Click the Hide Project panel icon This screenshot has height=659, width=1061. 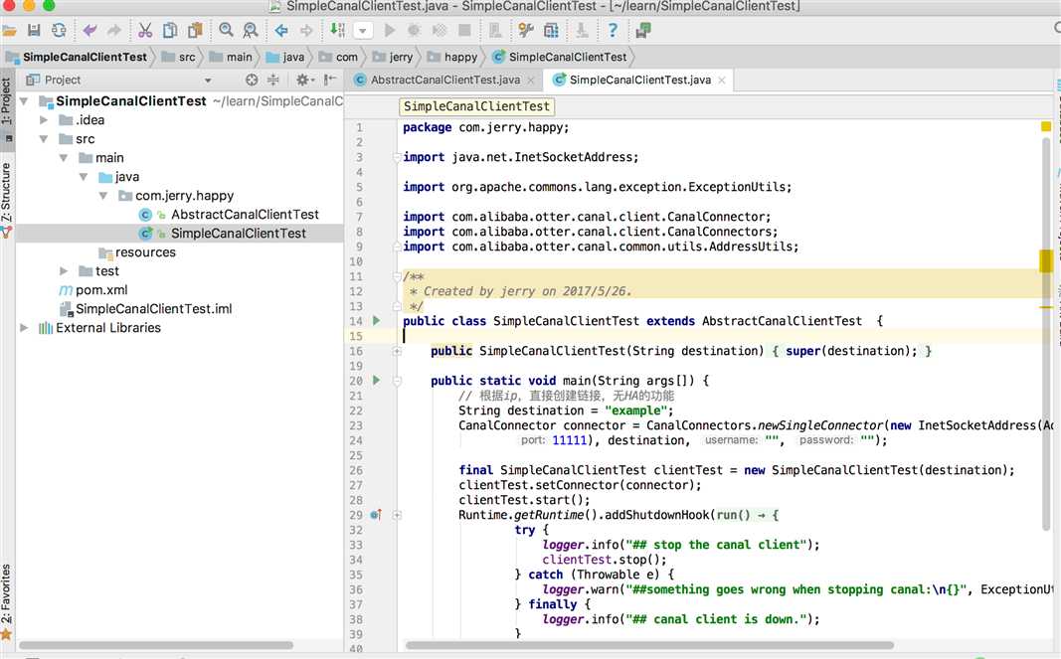coord(329,80)
